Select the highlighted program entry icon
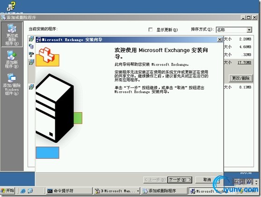 [x=31, y=62]
